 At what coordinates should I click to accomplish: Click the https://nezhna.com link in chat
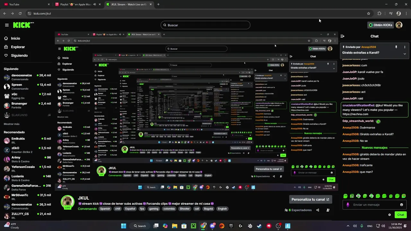point(355,114)
